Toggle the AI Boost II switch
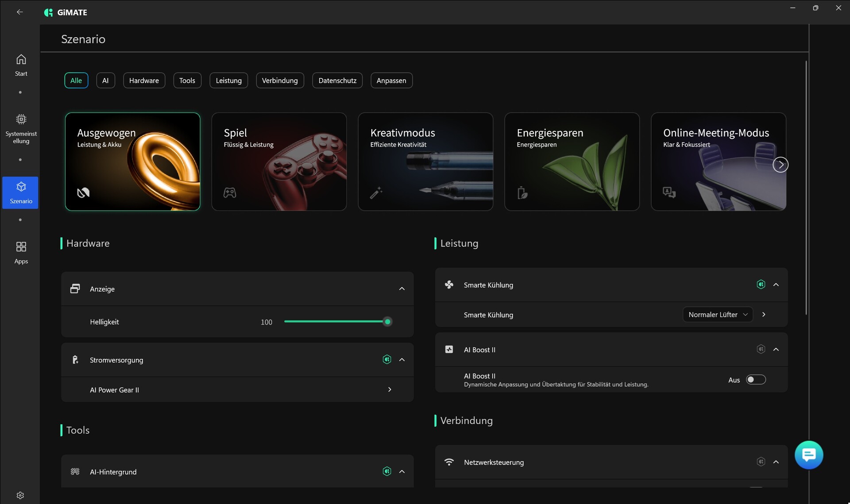Viewport: 850px width, 504px height. (756, 380)
